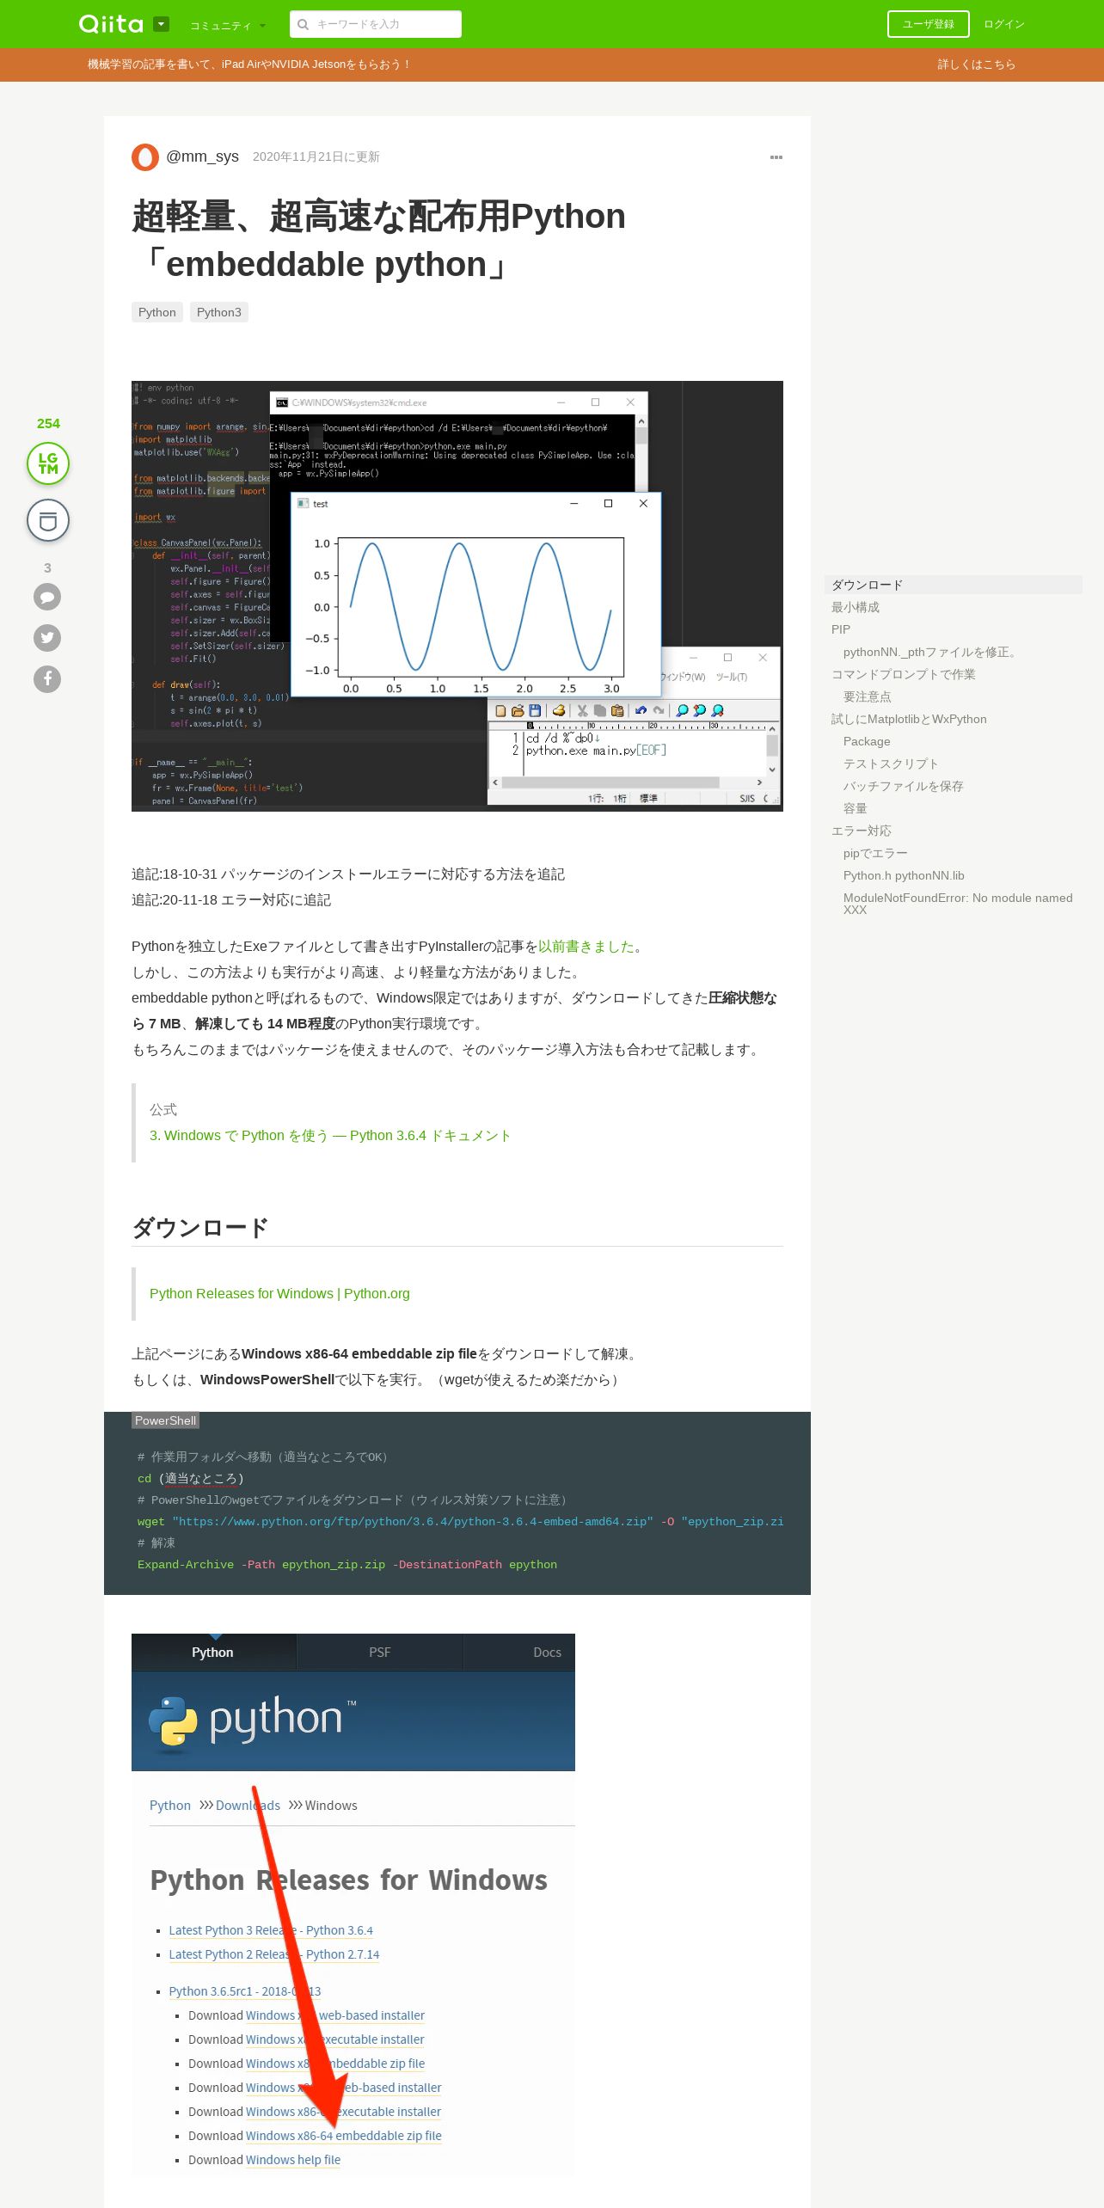The image size is (1104, 2208).
Task: Jump to バッチファイルを保存 section
Action: coord(904,786)
